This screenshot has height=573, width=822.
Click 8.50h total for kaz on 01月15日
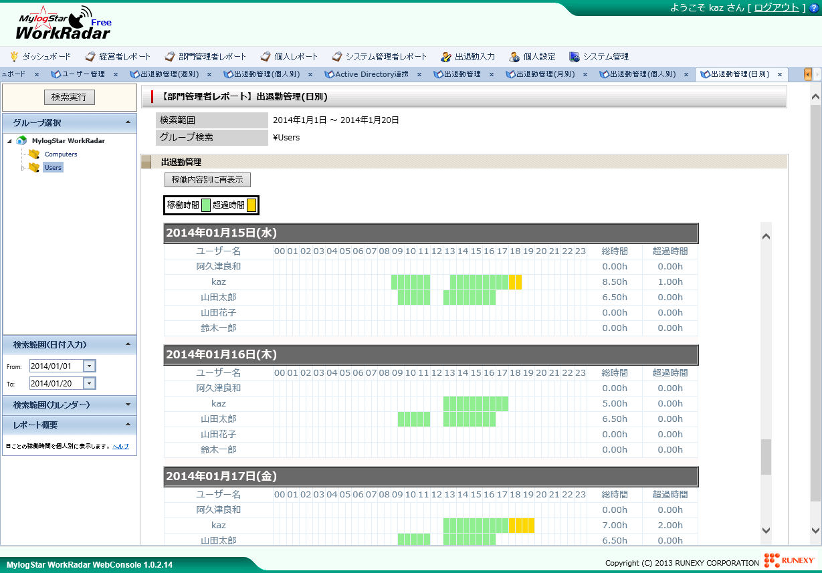tap(615, 281)
